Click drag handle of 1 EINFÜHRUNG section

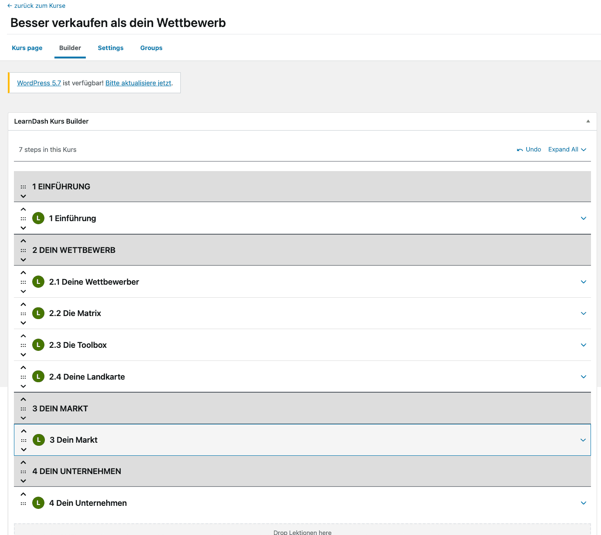point(24,187)
